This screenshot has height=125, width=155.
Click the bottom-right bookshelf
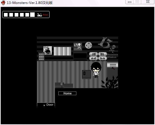tap(103, 58)
